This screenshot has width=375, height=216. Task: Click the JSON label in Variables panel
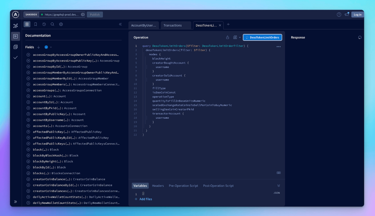click(x=277, y=193)
